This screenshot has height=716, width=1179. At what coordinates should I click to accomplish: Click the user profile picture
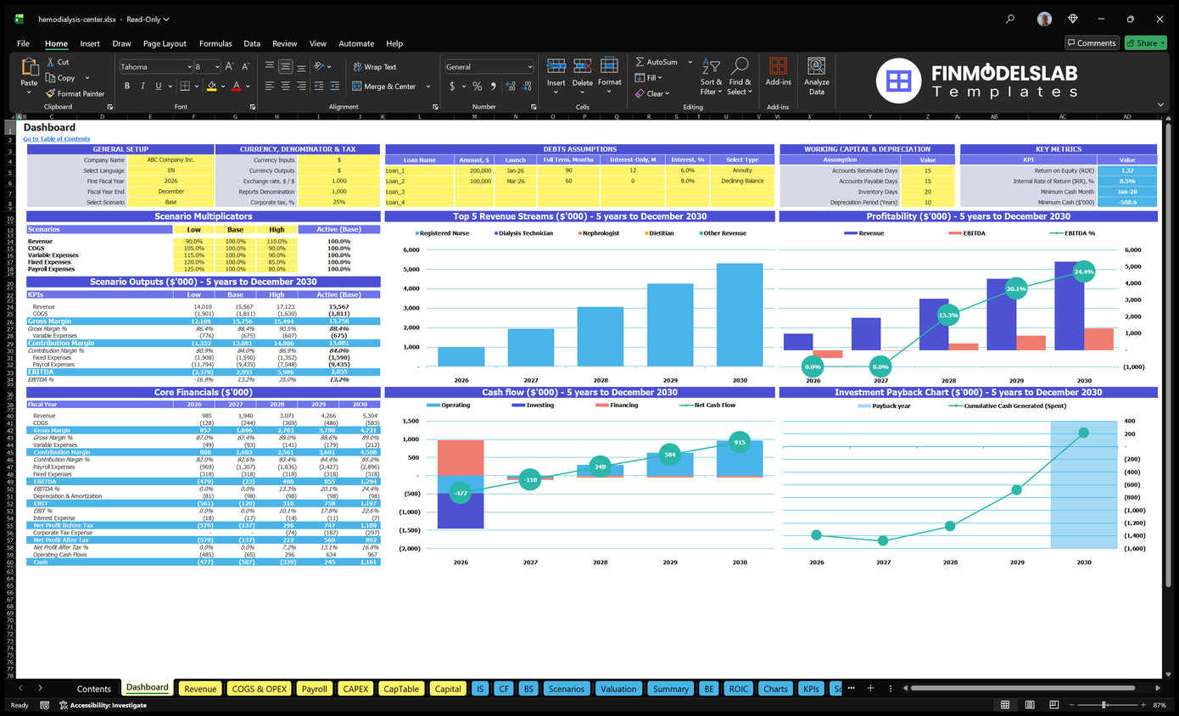pyautogui.click(x=1044, y=19)
